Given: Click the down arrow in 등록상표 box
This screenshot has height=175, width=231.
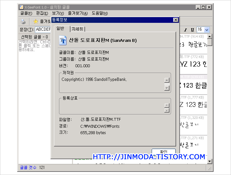Looking at the screenshot, I should pyautogui.click(x=167, y=110).
